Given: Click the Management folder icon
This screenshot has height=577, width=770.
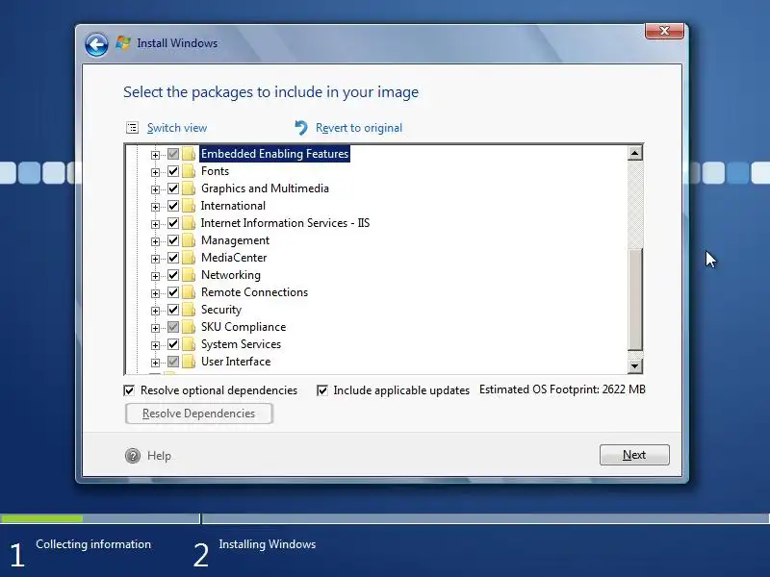Looking at the screenshot, I should point(189,240).
